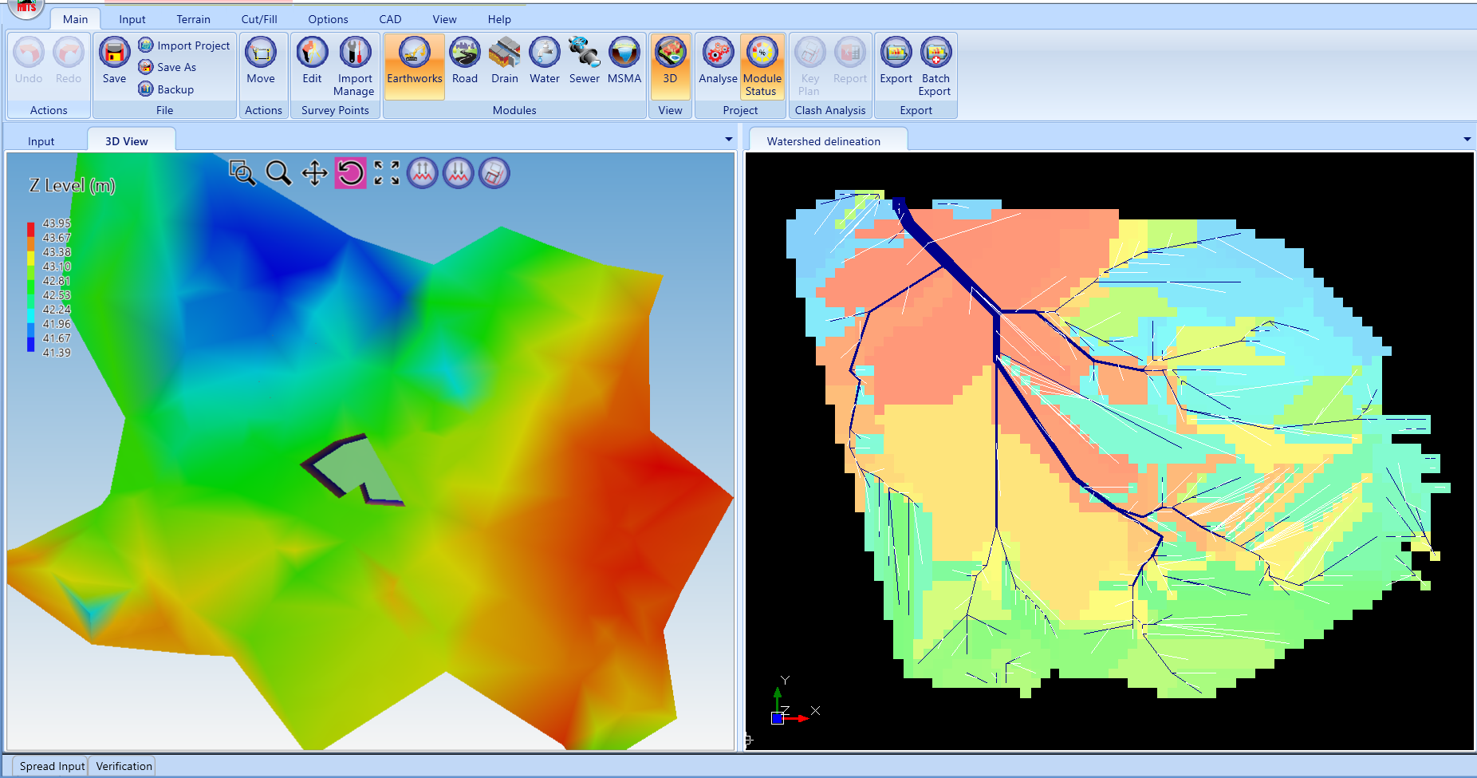1477x778 pixels.
Task: Toggle the Module Status button
Action: (x=762, y=65)
